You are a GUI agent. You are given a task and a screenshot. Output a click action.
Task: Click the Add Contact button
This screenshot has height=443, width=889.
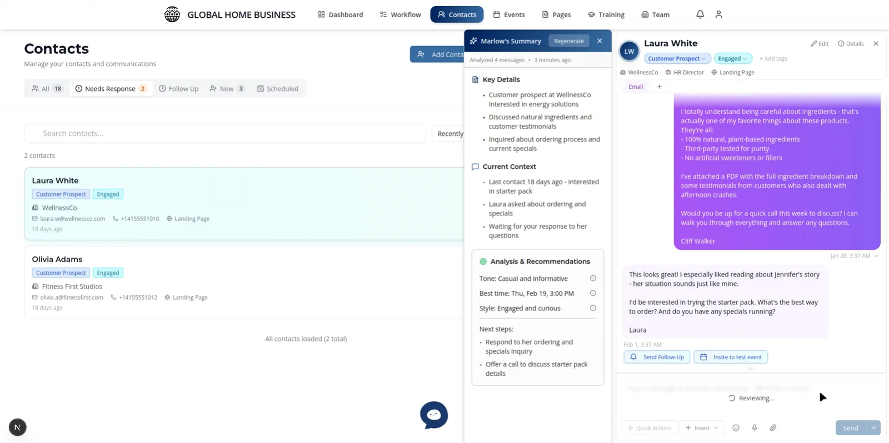pyautogui.click(x=438, y=54)
